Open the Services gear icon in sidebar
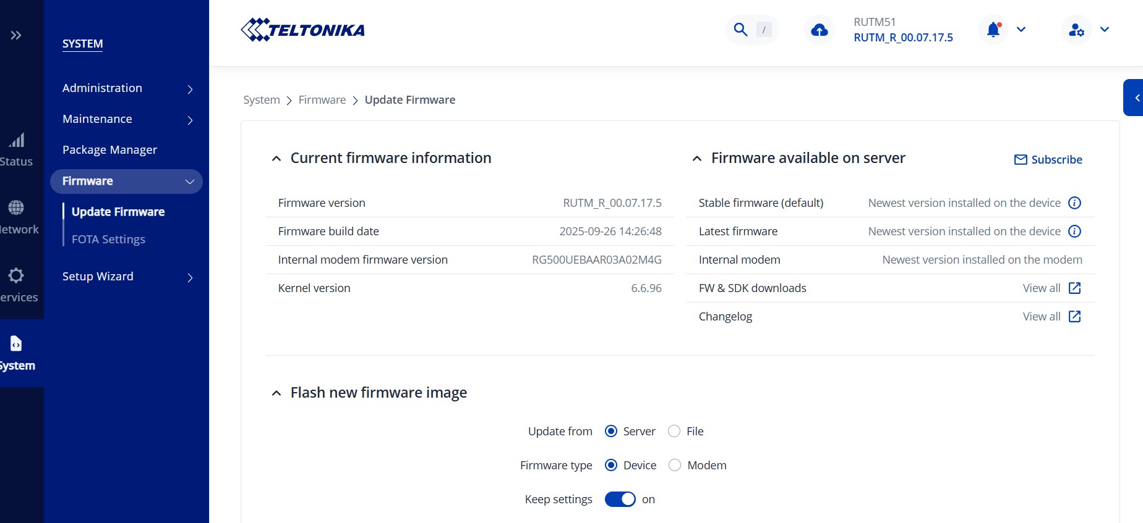 click(17, 275)
